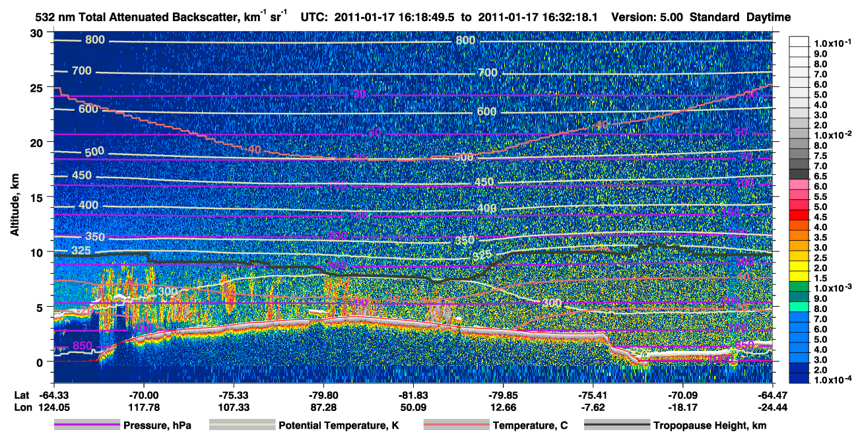Click the 'Tropopause Height, km' legend label

point(709,425)
